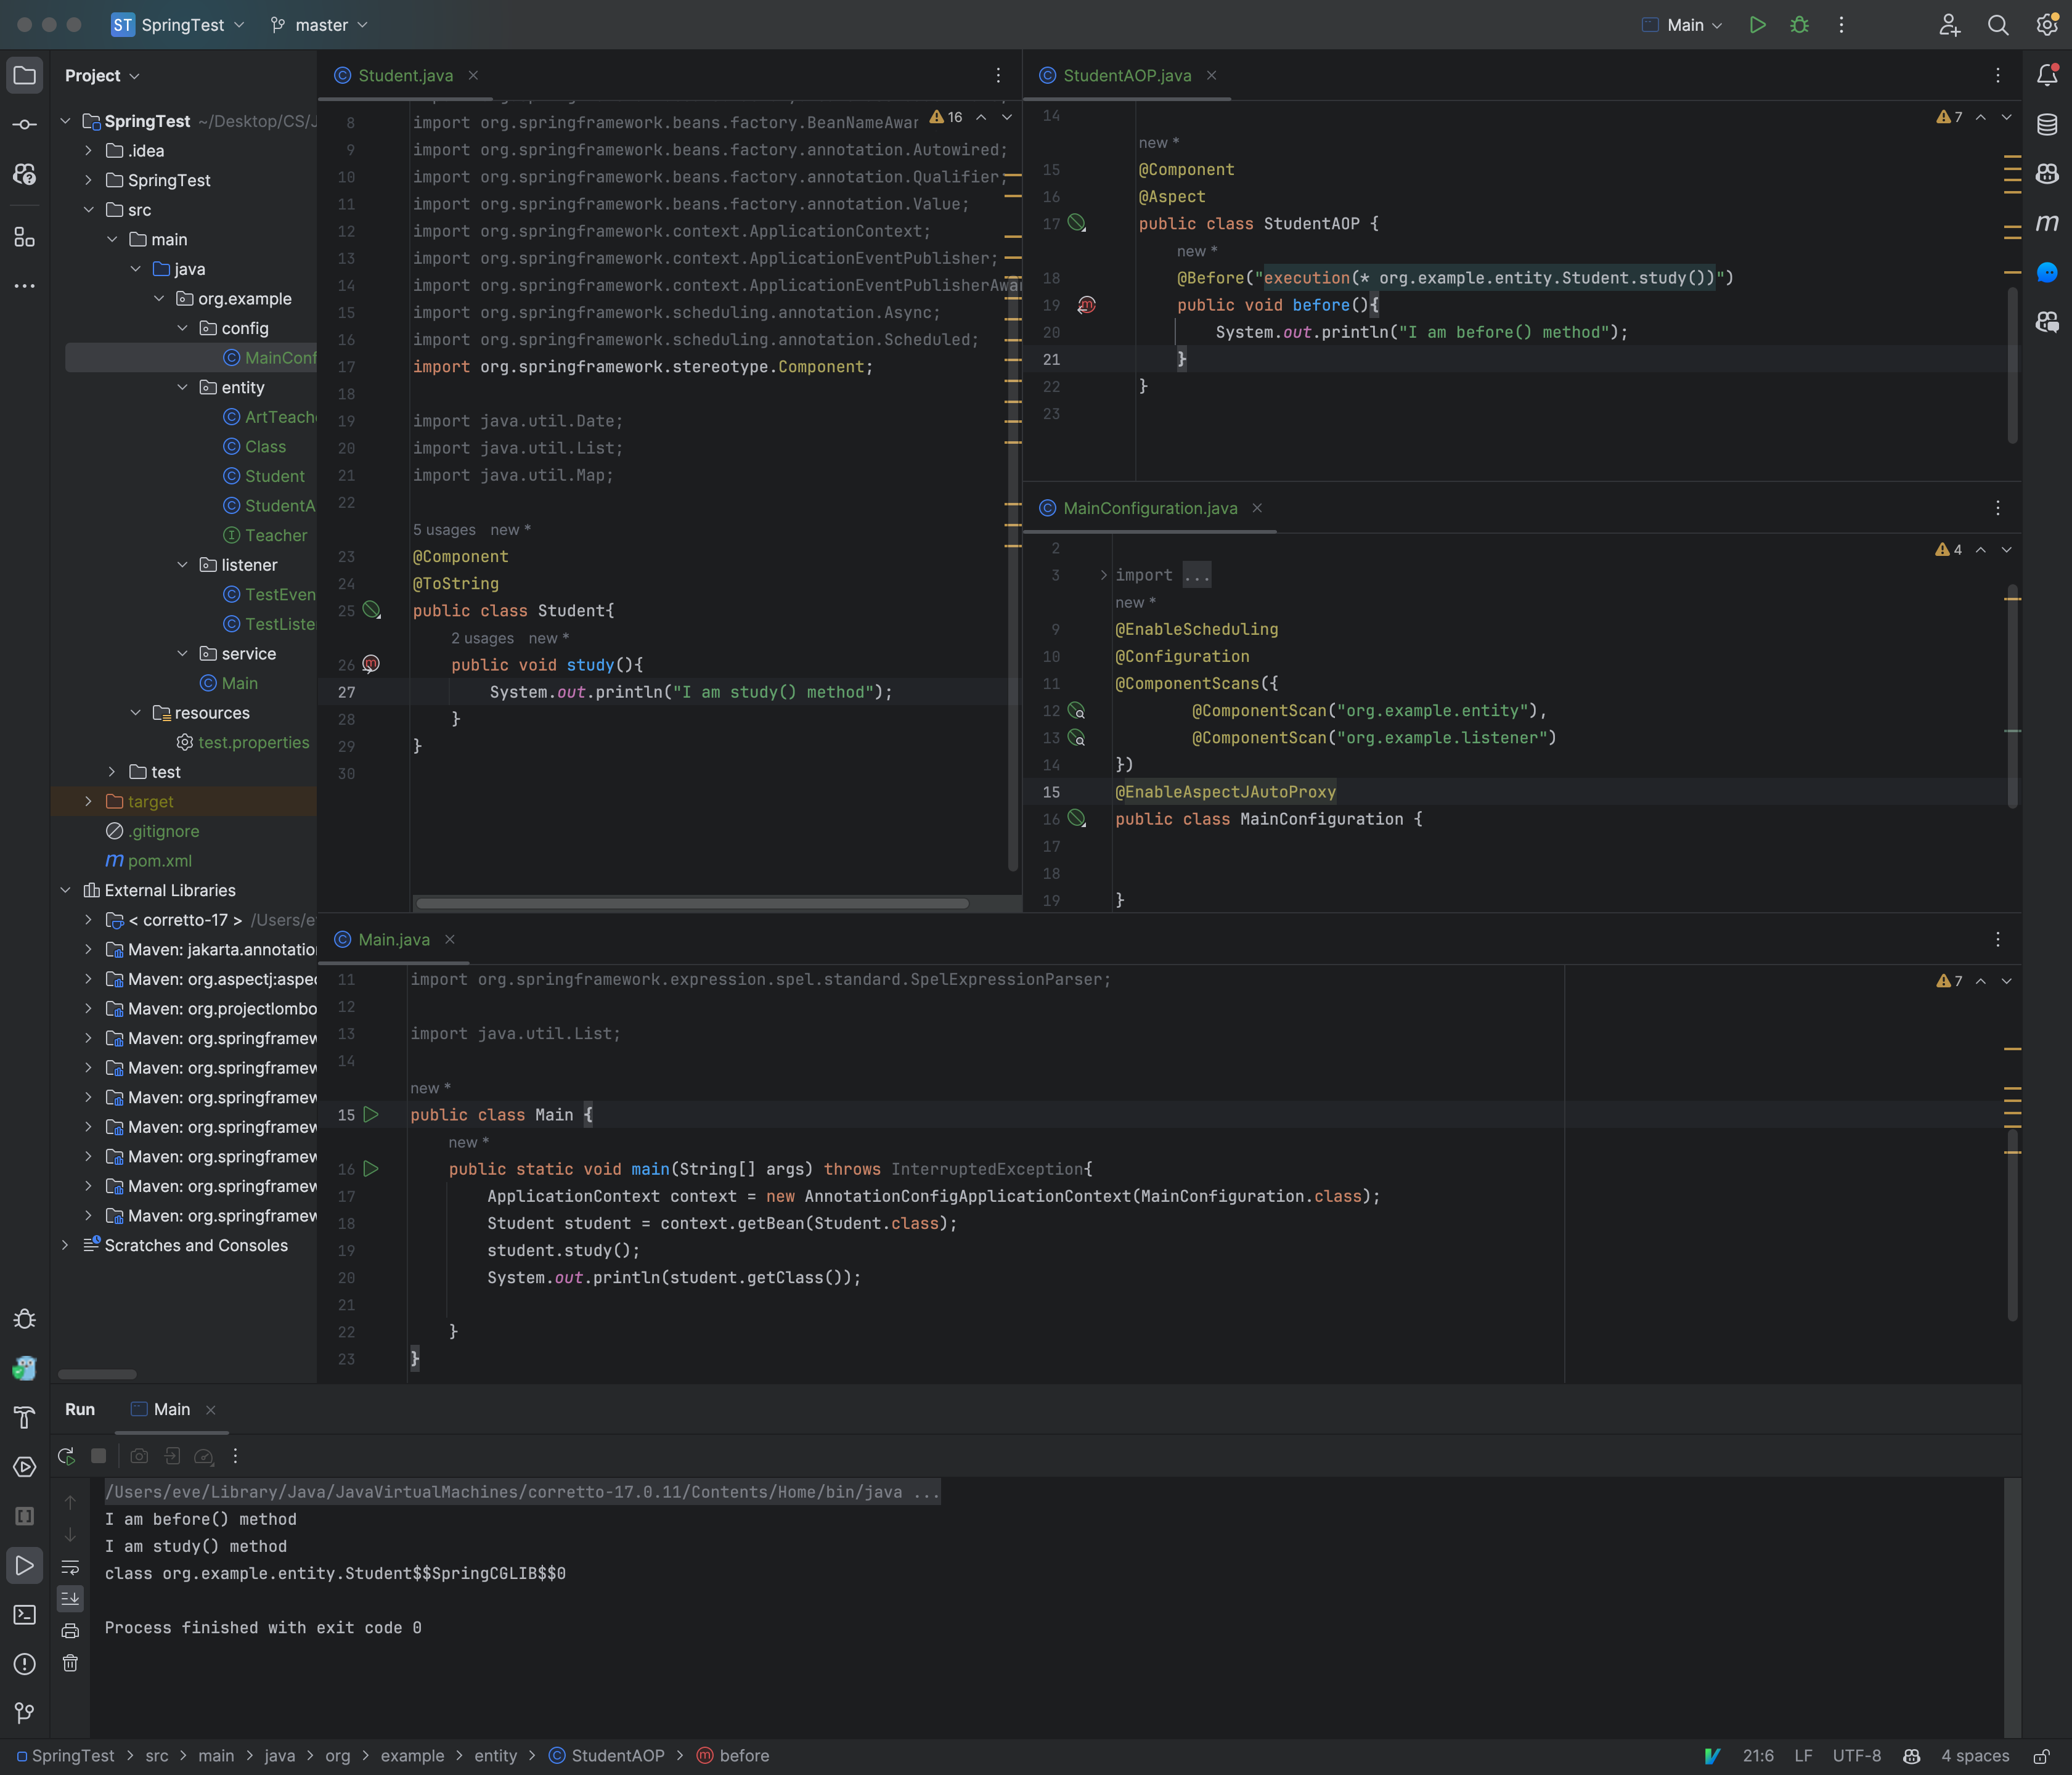Expand folded imports in MainConfiguration.java

[x=1103, y=575]
